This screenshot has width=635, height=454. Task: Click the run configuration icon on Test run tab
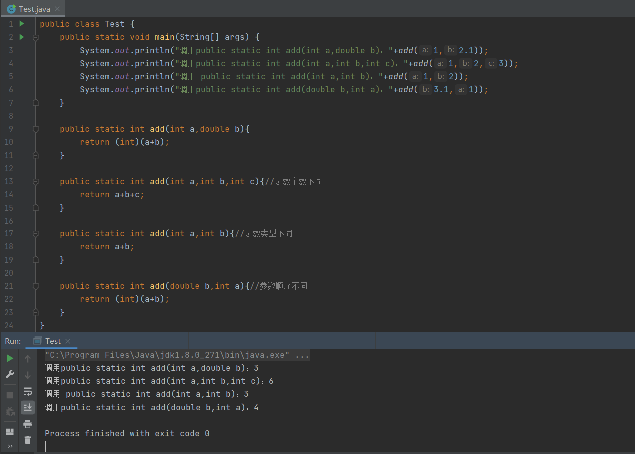coord(37,341)
